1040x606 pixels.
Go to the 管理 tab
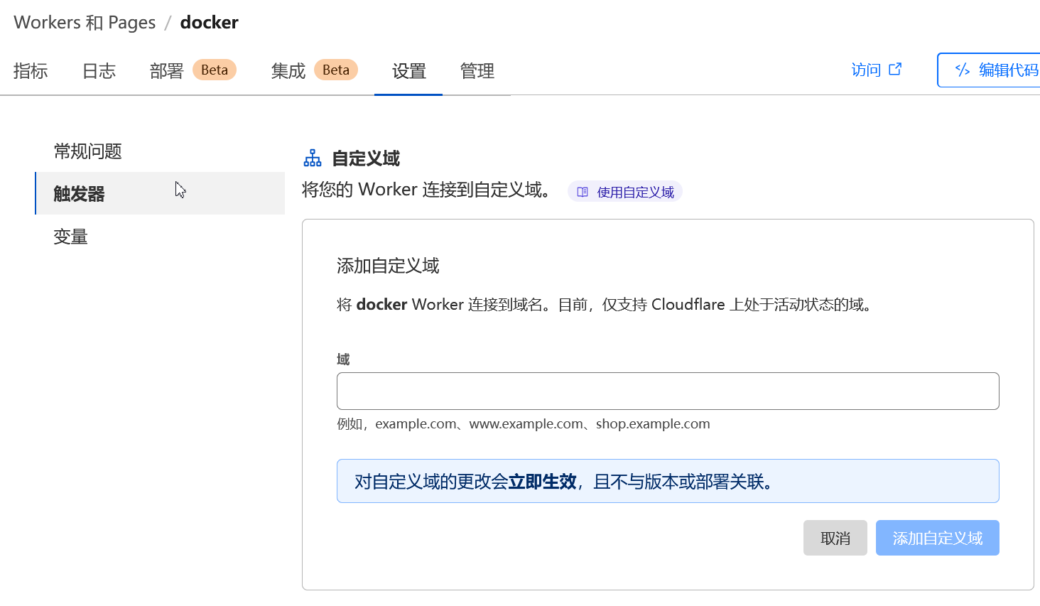pos(477,71)
